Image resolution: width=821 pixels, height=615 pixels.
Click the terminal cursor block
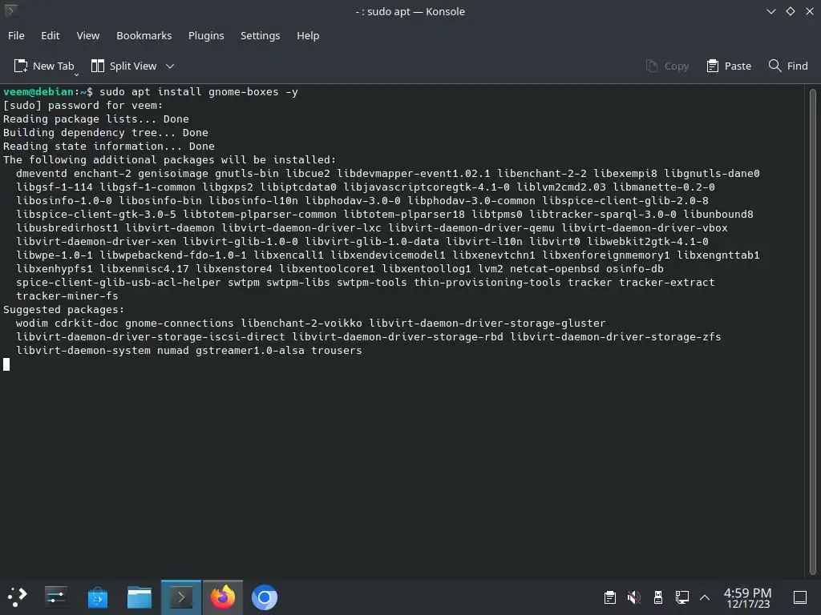pos(6,364)
